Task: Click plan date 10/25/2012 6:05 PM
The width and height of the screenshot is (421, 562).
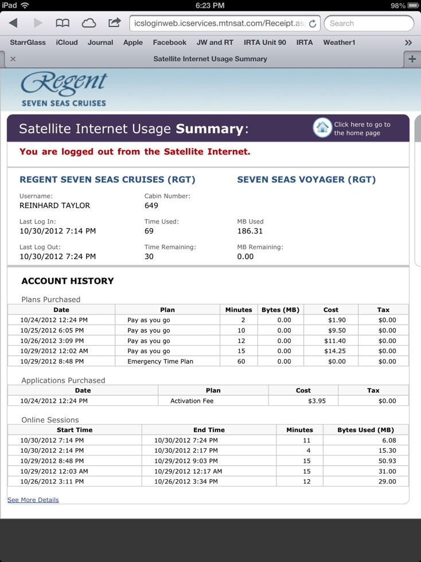Action: tap(52, 330)
